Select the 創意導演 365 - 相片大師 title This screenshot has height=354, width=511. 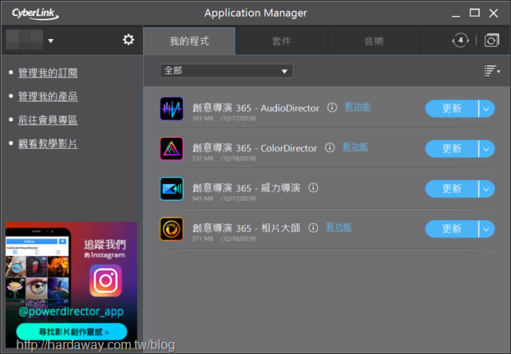[x=246, y=228]
